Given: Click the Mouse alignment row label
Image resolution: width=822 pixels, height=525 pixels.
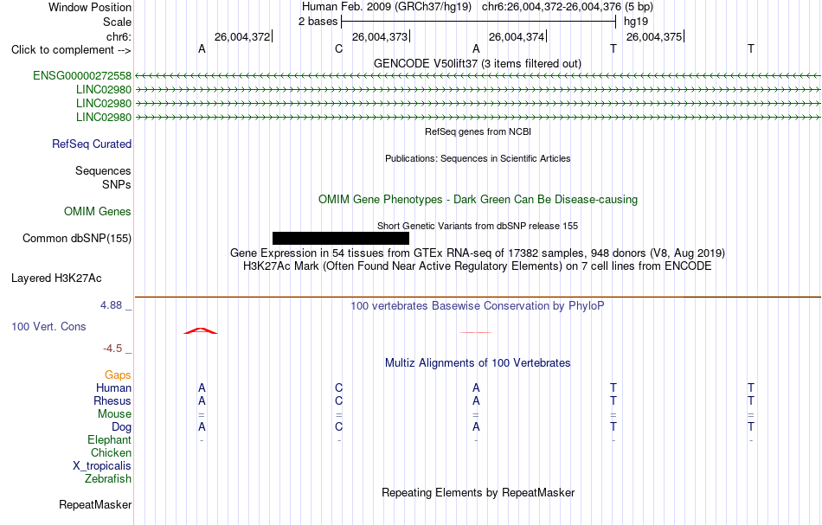Looking at the screenshot, I should click(x=114, y=414).
